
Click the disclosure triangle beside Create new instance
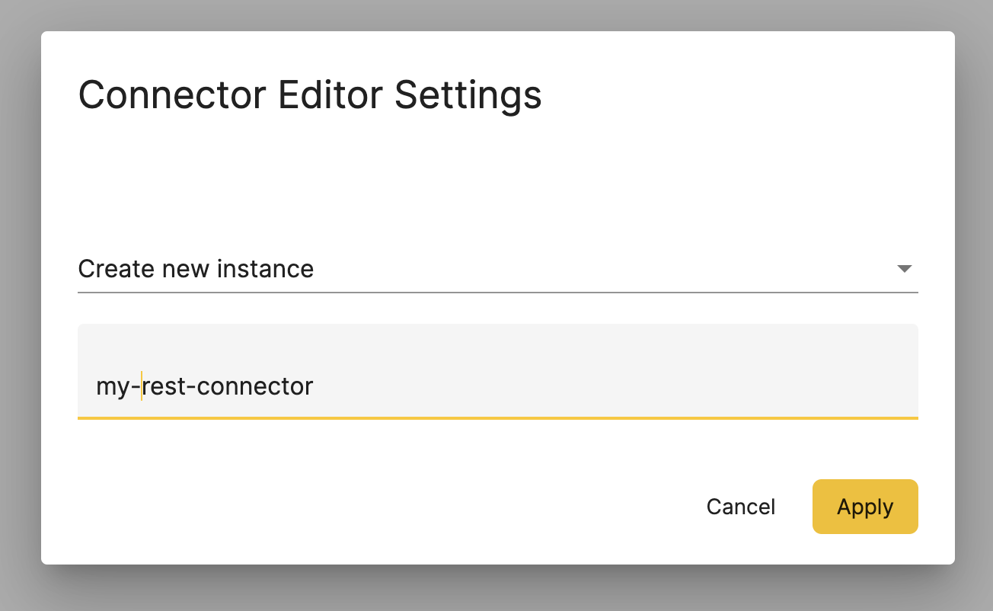tap(904, 269)
